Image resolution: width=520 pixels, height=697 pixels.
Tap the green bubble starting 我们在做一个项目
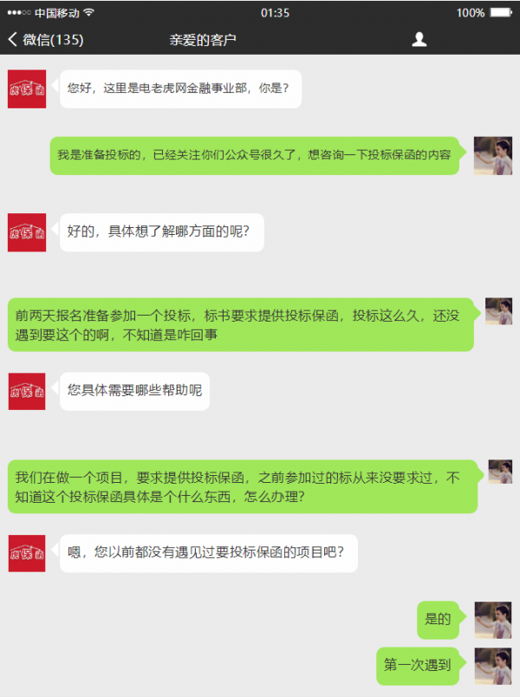[x=243, y=486]
